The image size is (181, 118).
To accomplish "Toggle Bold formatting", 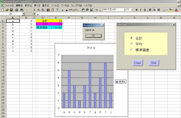I will pos(137,10).
